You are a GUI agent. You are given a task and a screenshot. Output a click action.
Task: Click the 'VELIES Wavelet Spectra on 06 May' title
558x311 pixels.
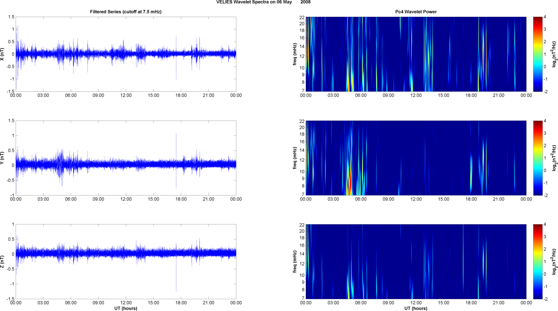(254, 2)
